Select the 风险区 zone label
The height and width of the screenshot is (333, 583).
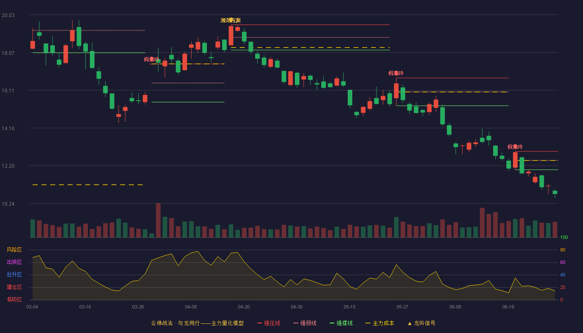click(14, 250)
